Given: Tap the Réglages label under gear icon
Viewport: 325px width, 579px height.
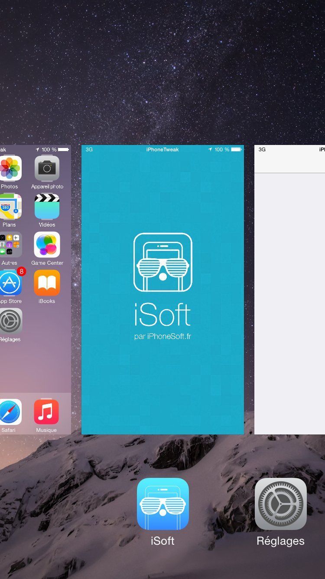Looking at the screenshot, I should pos(280,541).
